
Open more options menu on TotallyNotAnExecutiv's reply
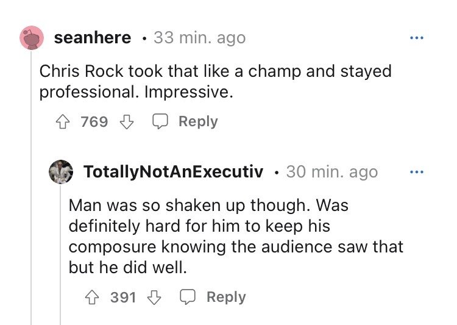(x=416, y=172)
